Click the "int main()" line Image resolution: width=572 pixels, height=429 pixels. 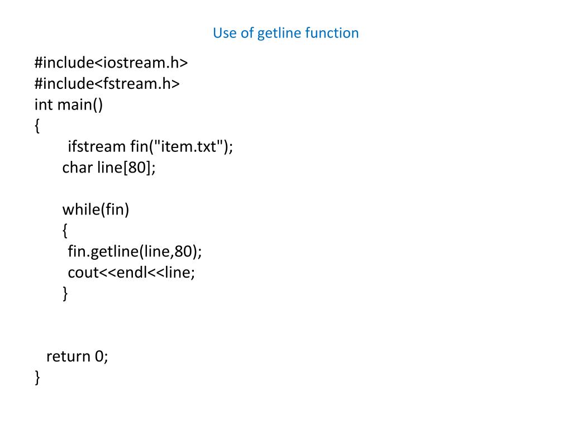[x=69, y=104]
